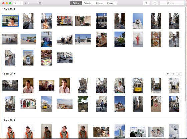
Task: Go forward with the right arrow button
Action: point(21,3)
